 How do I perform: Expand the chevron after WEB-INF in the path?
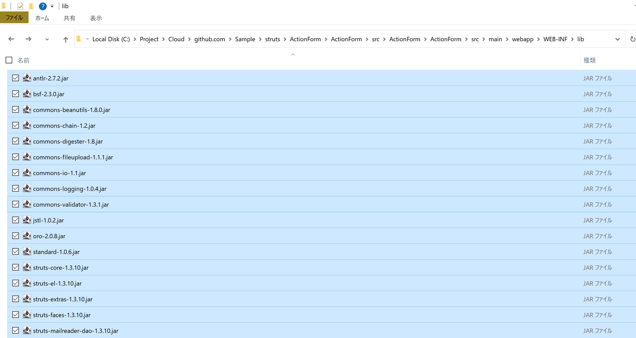click(x=572, y=39)
